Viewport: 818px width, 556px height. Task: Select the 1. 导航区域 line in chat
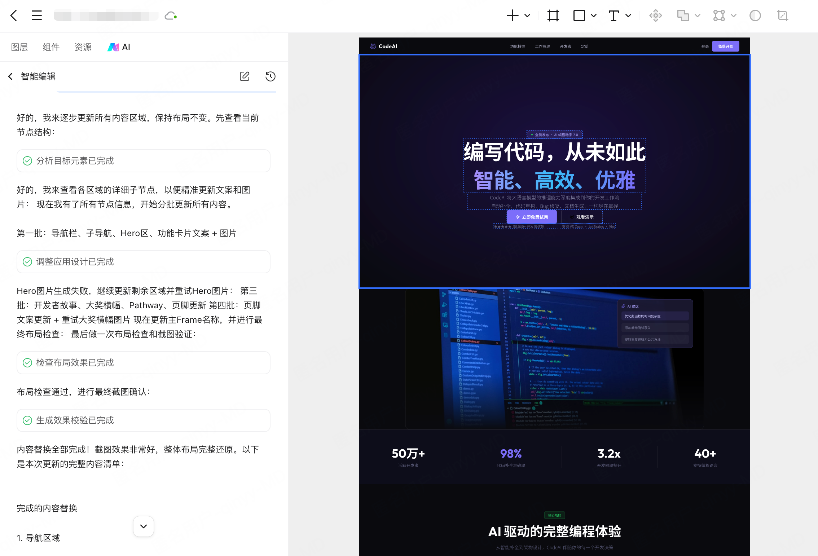tap(38, 538)
